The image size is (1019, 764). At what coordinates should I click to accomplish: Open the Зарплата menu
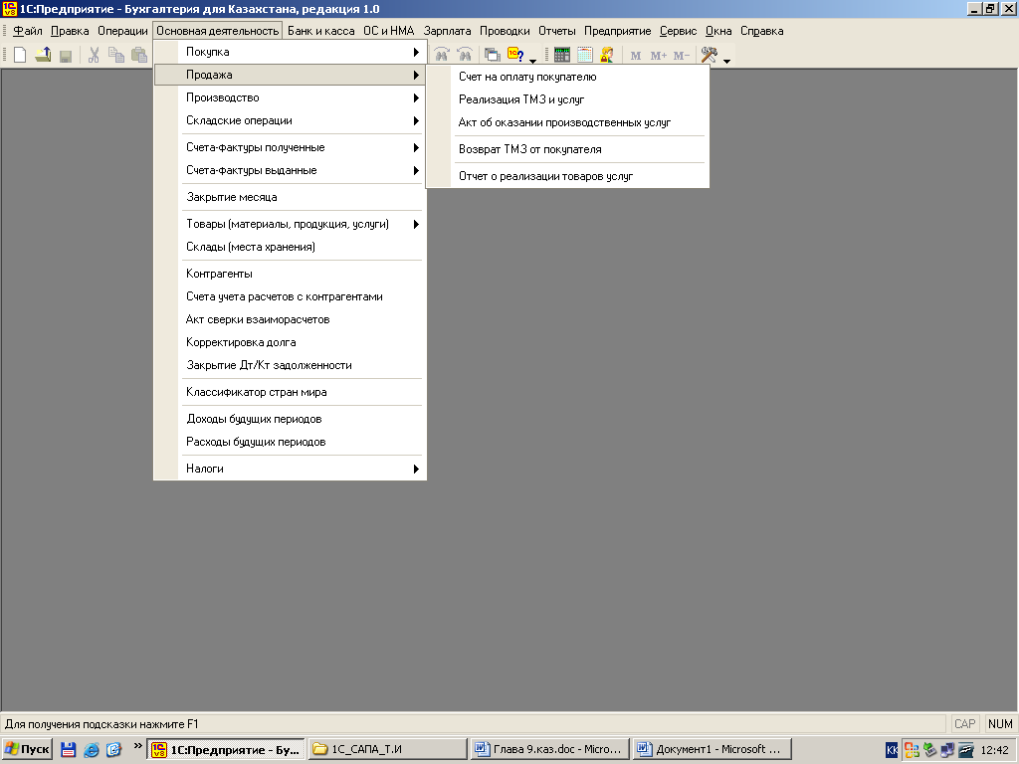447,31
